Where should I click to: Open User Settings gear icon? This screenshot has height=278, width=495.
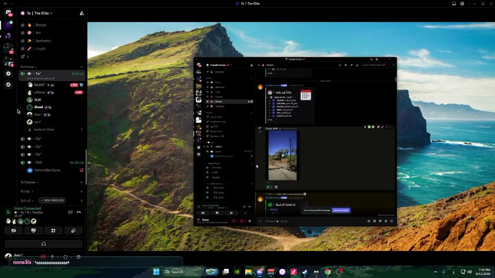pos(79,257)
